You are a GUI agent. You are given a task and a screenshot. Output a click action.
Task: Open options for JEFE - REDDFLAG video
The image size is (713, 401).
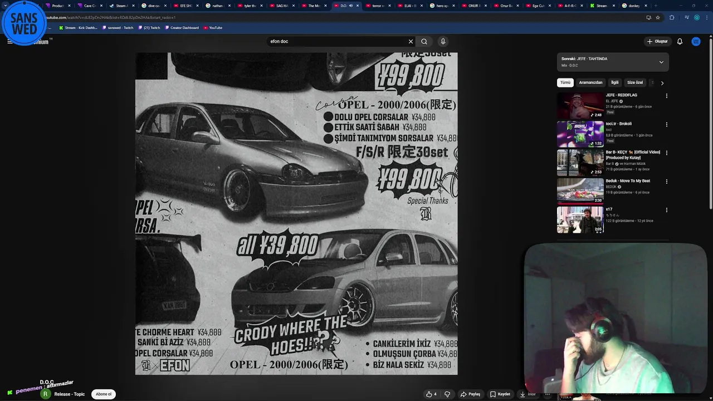pyautogui.click(x=666, y=96)
